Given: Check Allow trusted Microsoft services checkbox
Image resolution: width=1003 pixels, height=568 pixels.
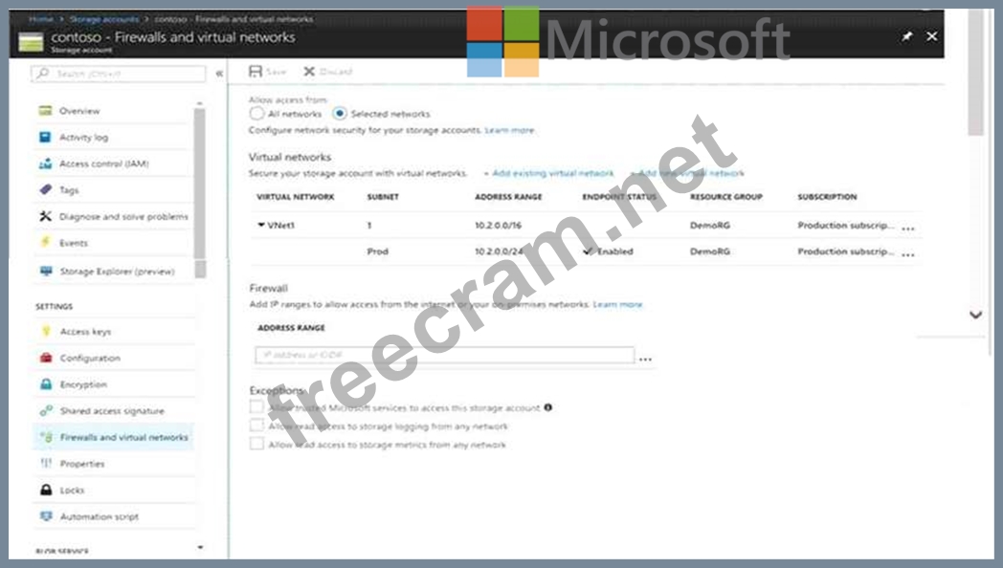Looking at the screenshot, I should point(256,407).
